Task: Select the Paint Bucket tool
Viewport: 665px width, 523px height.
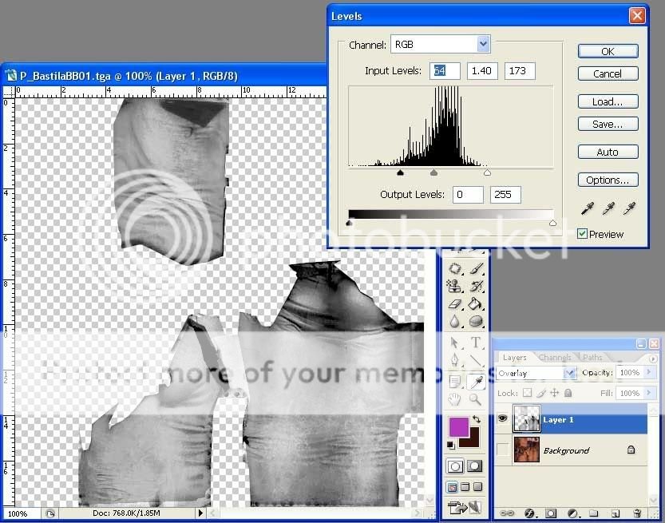Action: [477, 304]
